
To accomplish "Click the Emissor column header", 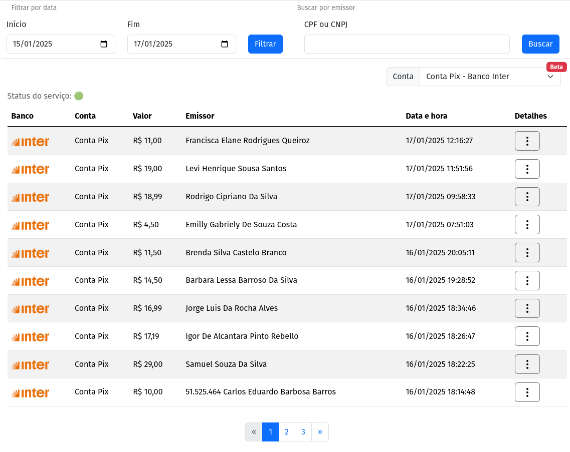I will pos(200,116).
